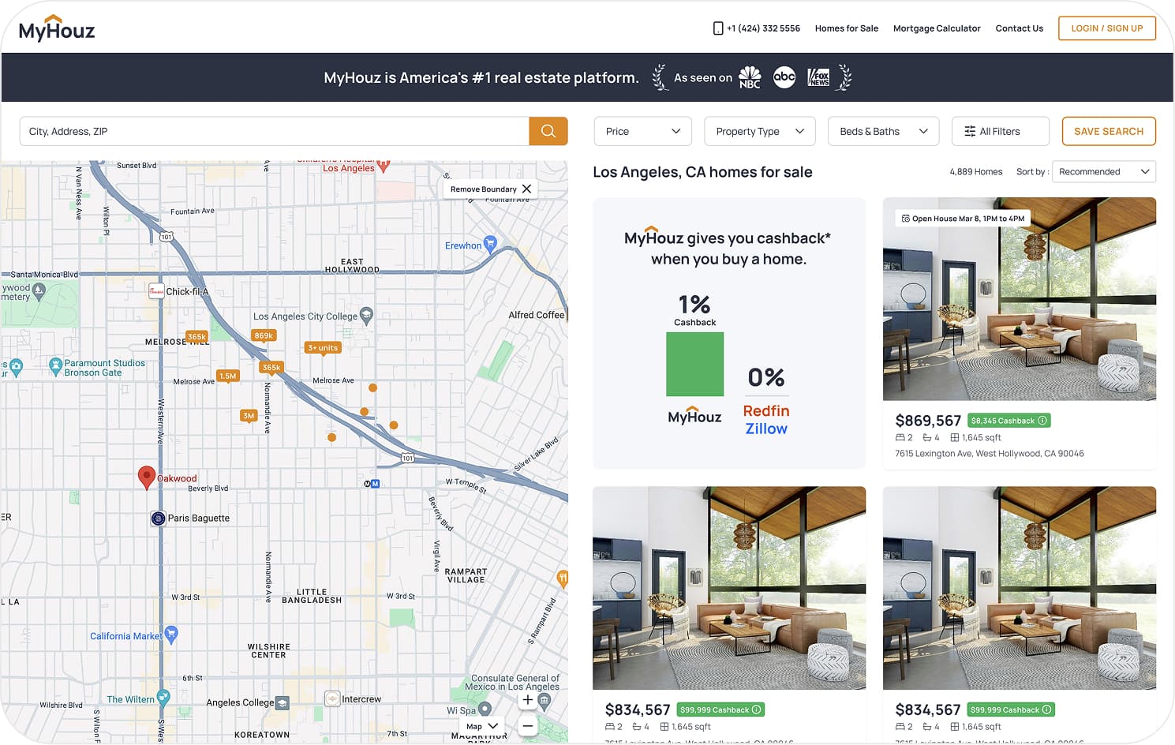1175x745 pixels.
Task: Click the Fox News logo in banner
Action: [x=819, y=77]
